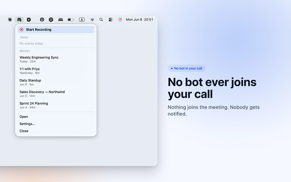Click the circular record-ring menu bar icon
This screenshot has width=291, height=182.
51,19
